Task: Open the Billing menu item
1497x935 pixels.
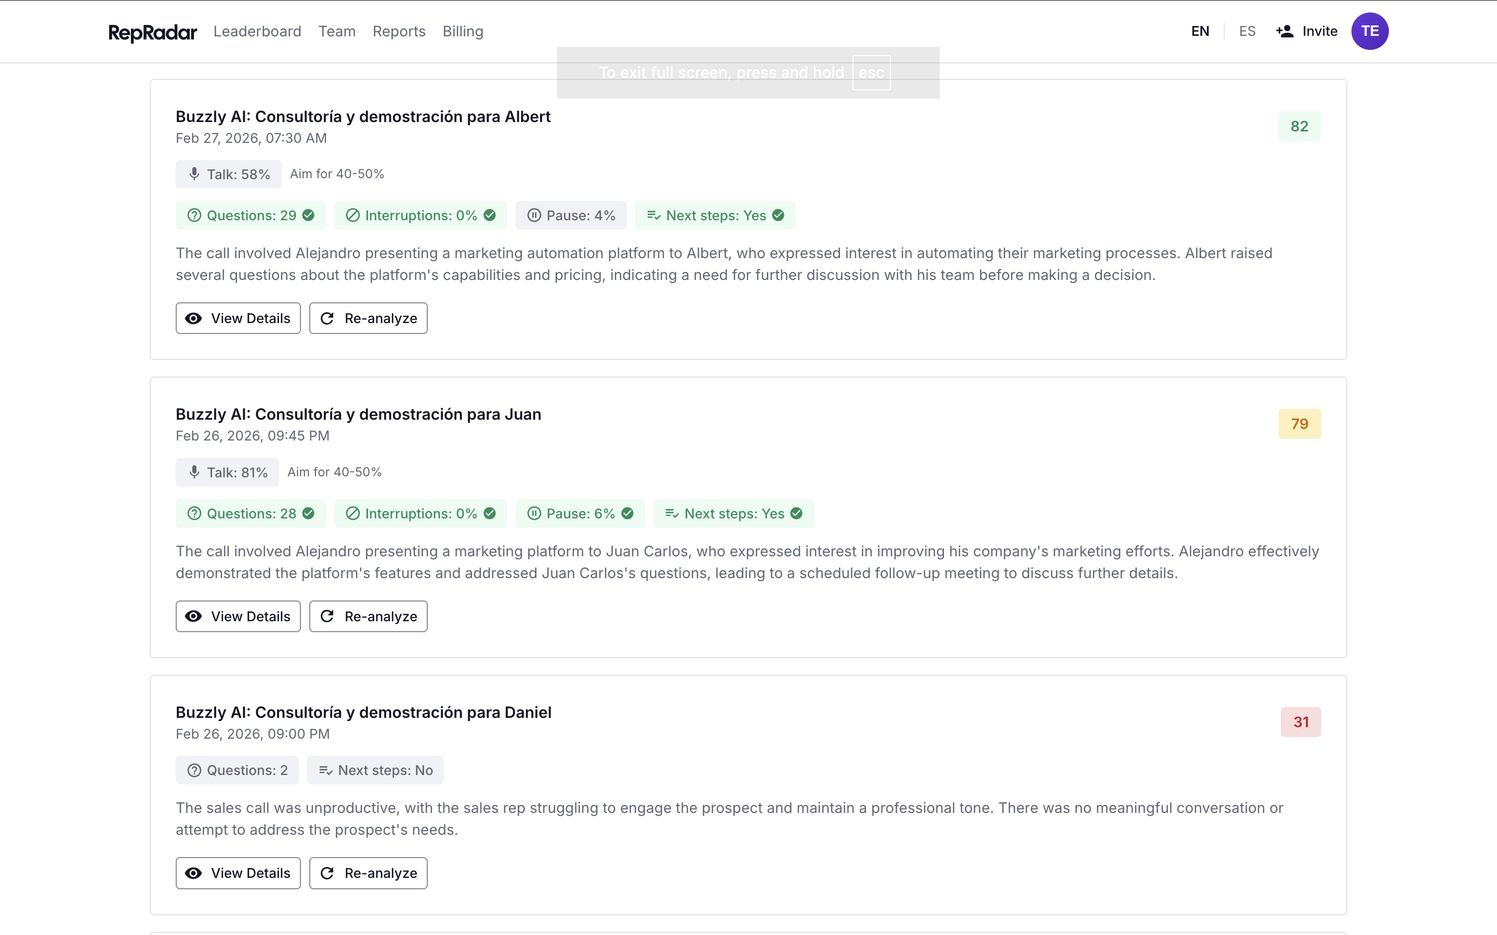Action: [x=463, y=31]
